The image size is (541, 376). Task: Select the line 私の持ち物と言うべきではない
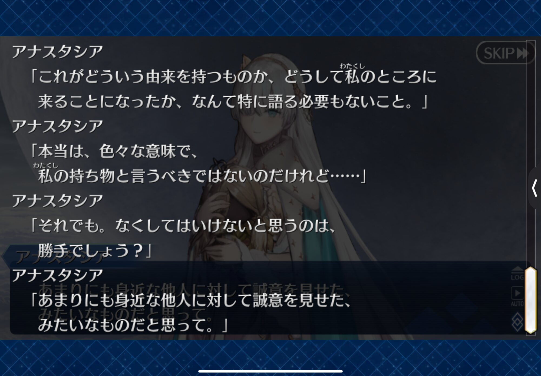(202, 176)
